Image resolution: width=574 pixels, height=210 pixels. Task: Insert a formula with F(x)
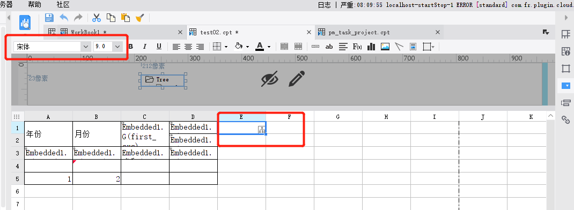tap(357, 47)
